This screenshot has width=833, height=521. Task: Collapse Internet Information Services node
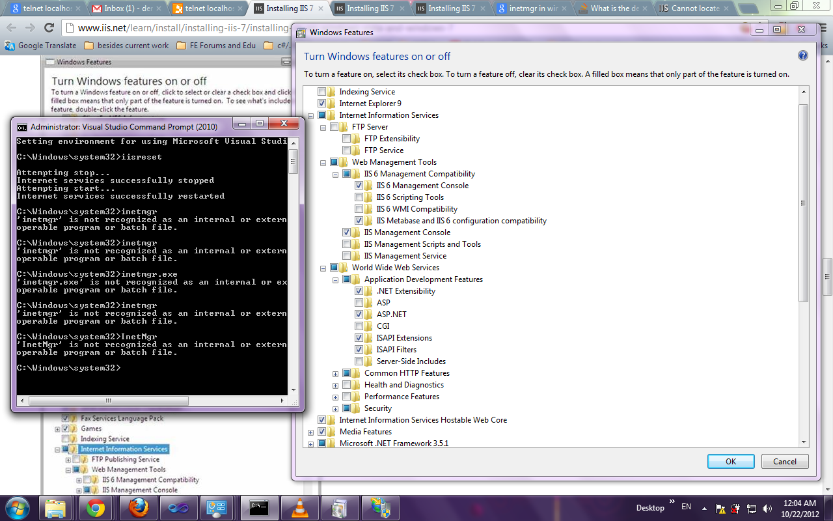(310, 115)
